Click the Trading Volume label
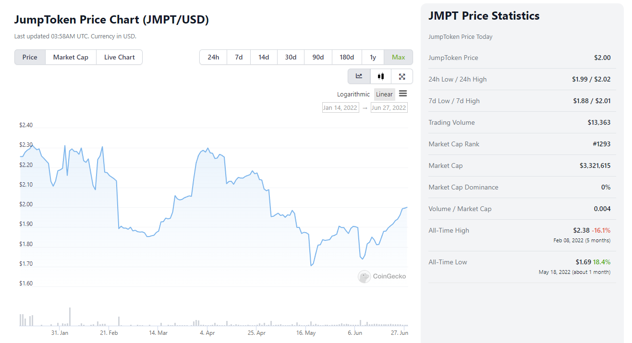 [x=451, y=122]
